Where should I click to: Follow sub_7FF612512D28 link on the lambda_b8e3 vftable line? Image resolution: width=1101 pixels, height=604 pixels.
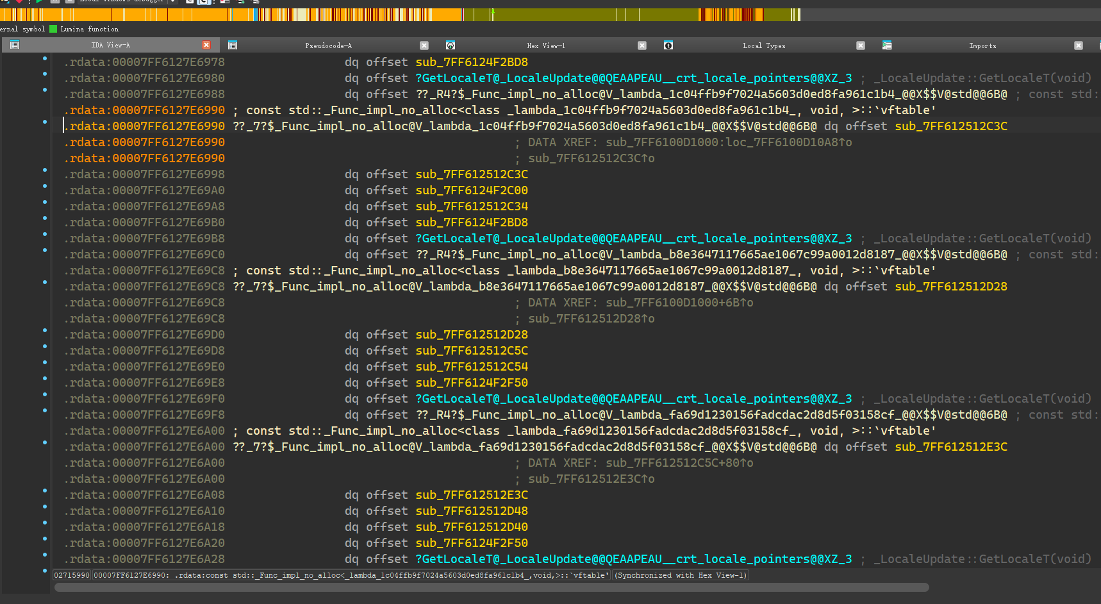point(951,287)
